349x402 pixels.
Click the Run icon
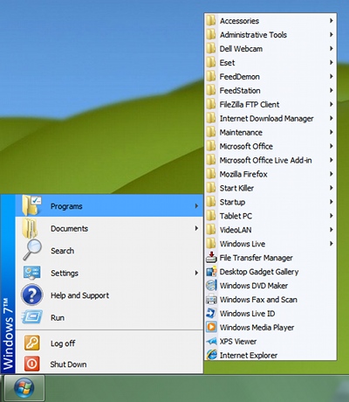[32, 317]
